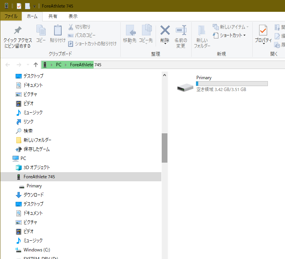285x259 pixels.
Task: Select ダウンロード in the navigation tree
Action: click(30, 195)
